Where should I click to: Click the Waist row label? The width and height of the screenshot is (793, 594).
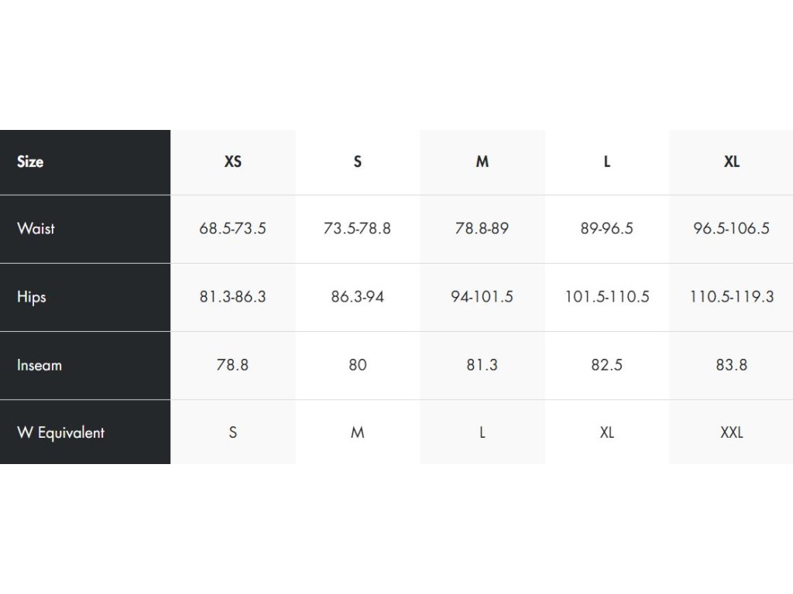(36, 229)
